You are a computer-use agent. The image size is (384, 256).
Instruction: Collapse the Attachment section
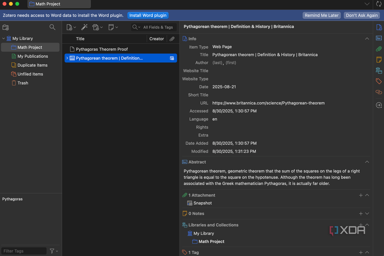click(x=367, y=195)
